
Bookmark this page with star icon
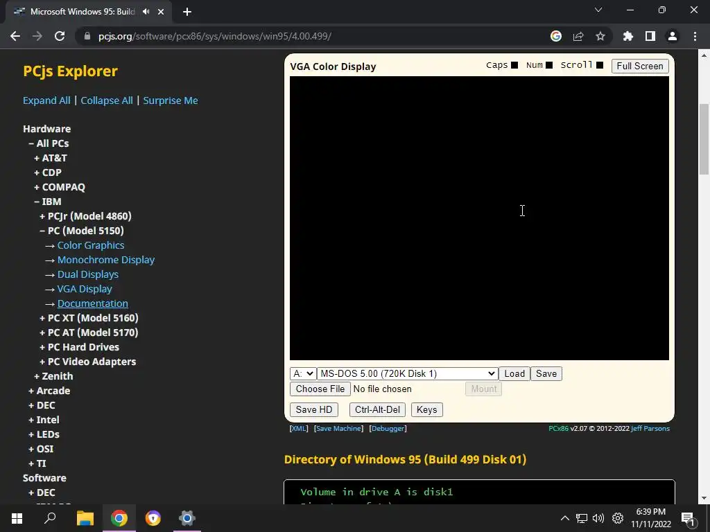click(x=600, y=36)
